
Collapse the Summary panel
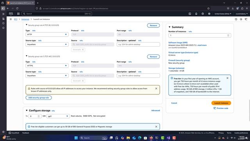click(x=170, y=27)
